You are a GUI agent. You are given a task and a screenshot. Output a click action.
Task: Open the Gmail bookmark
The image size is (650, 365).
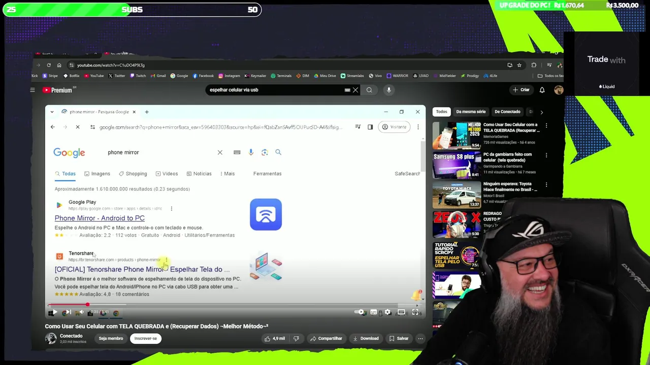coord(158,76)
